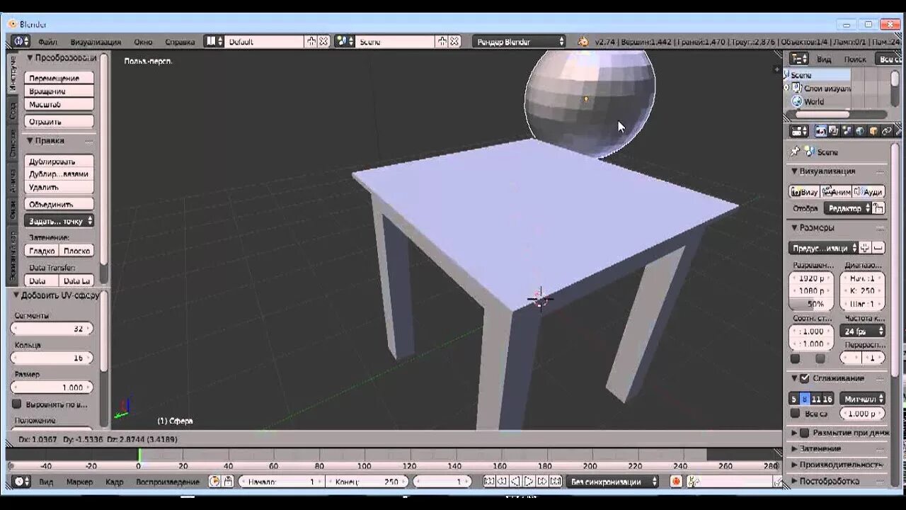Click the scene browse icon
The width and height of the screenshot is (906, 510).
(x=345, y=42)
